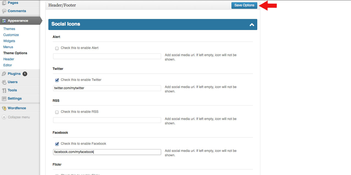Click the Users icon in sidebar

[4, 82]
